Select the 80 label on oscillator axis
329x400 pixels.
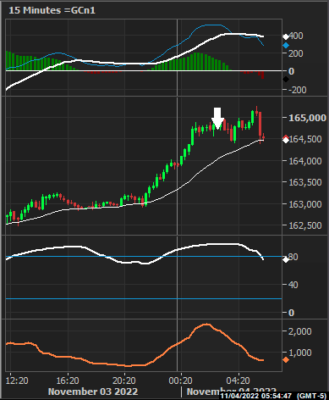[x=293, y=257]
